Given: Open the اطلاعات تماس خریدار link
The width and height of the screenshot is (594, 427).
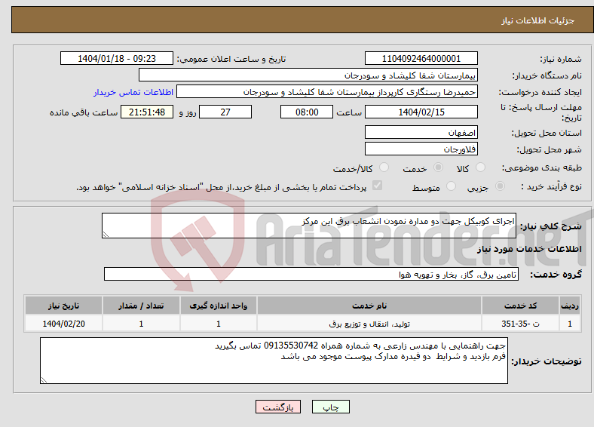Looking at the screenshot, I should click(133, 92).
